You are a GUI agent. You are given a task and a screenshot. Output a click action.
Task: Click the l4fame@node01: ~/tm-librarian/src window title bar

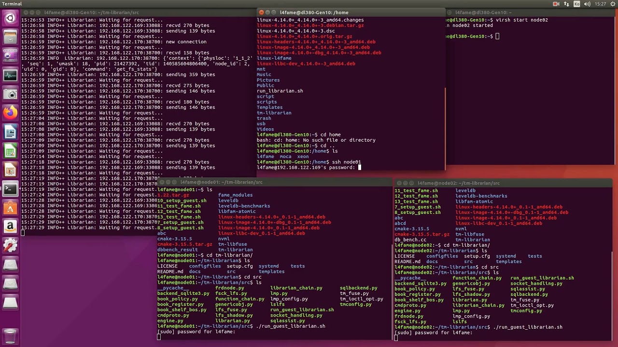coord(275,182)
